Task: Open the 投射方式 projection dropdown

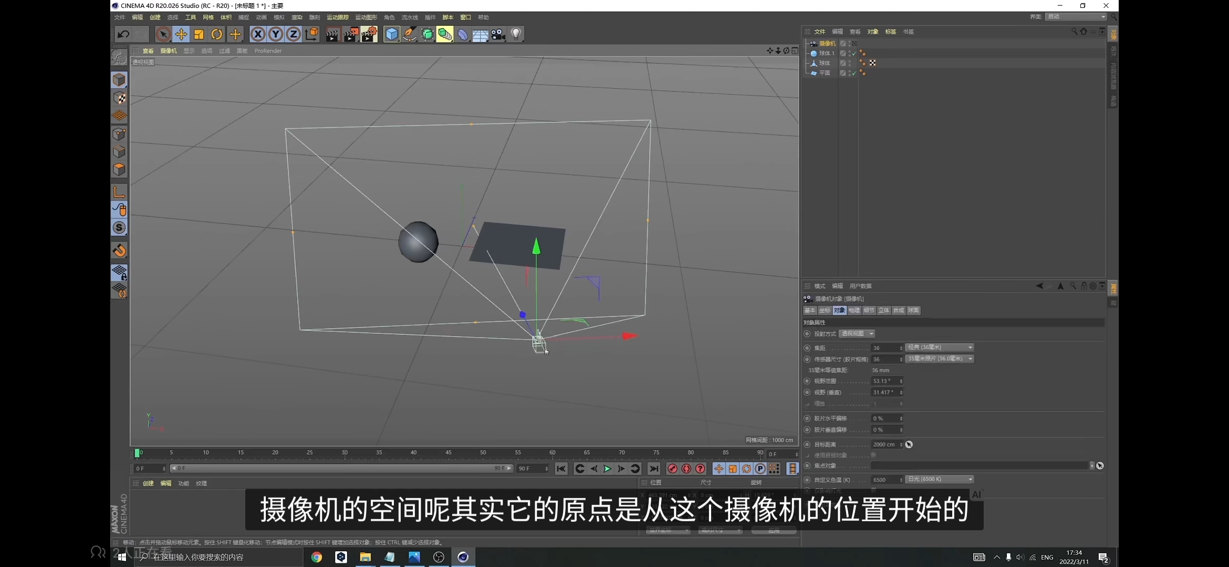Action: [x=857, y=333]
